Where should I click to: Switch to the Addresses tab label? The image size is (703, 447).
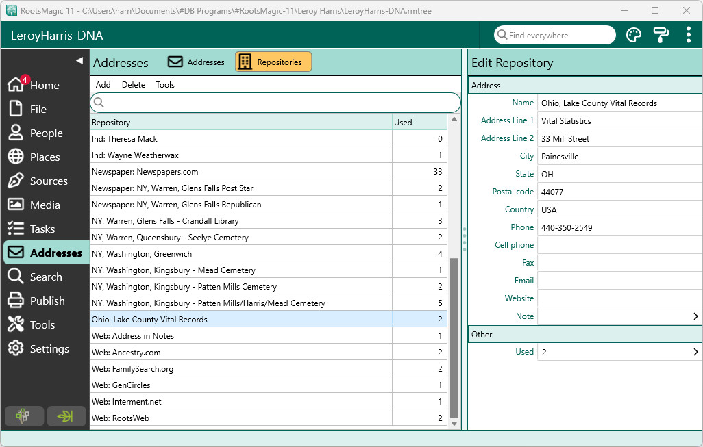206,62
